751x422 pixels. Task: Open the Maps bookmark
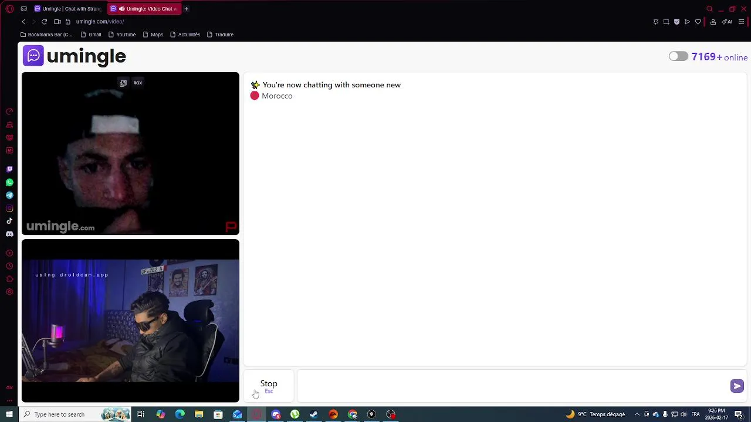153,35
